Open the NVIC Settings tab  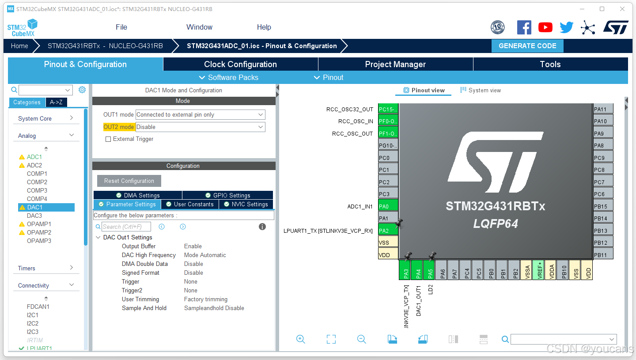[x=246, y=205]
